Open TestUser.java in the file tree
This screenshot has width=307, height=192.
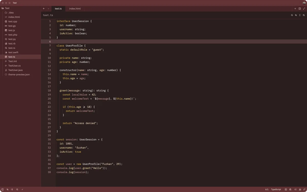tap(20, 70)
